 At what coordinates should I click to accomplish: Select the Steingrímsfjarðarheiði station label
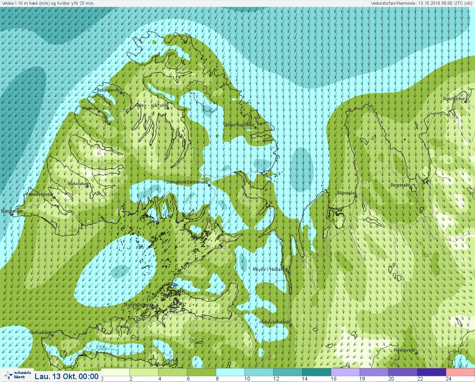click(x=187, y=182)
